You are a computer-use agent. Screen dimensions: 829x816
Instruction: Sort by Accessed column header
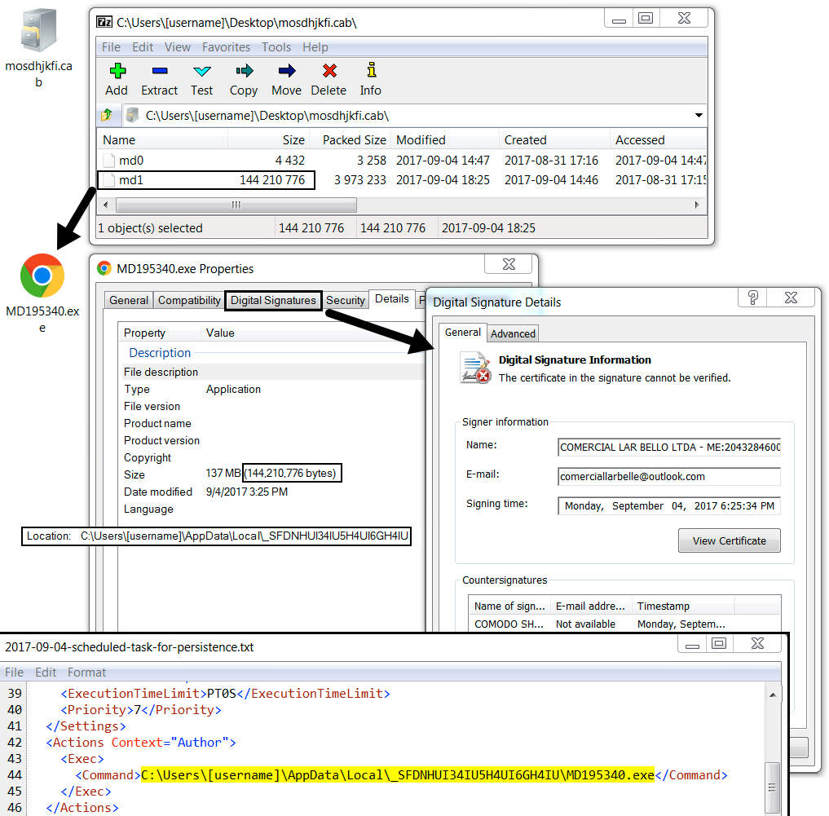pyautogui.click(x=659, y=140)
